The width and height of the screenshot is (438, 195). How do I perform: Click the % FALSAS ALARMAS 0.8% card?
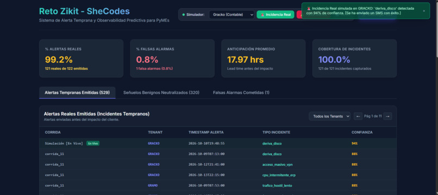point(172,58)
